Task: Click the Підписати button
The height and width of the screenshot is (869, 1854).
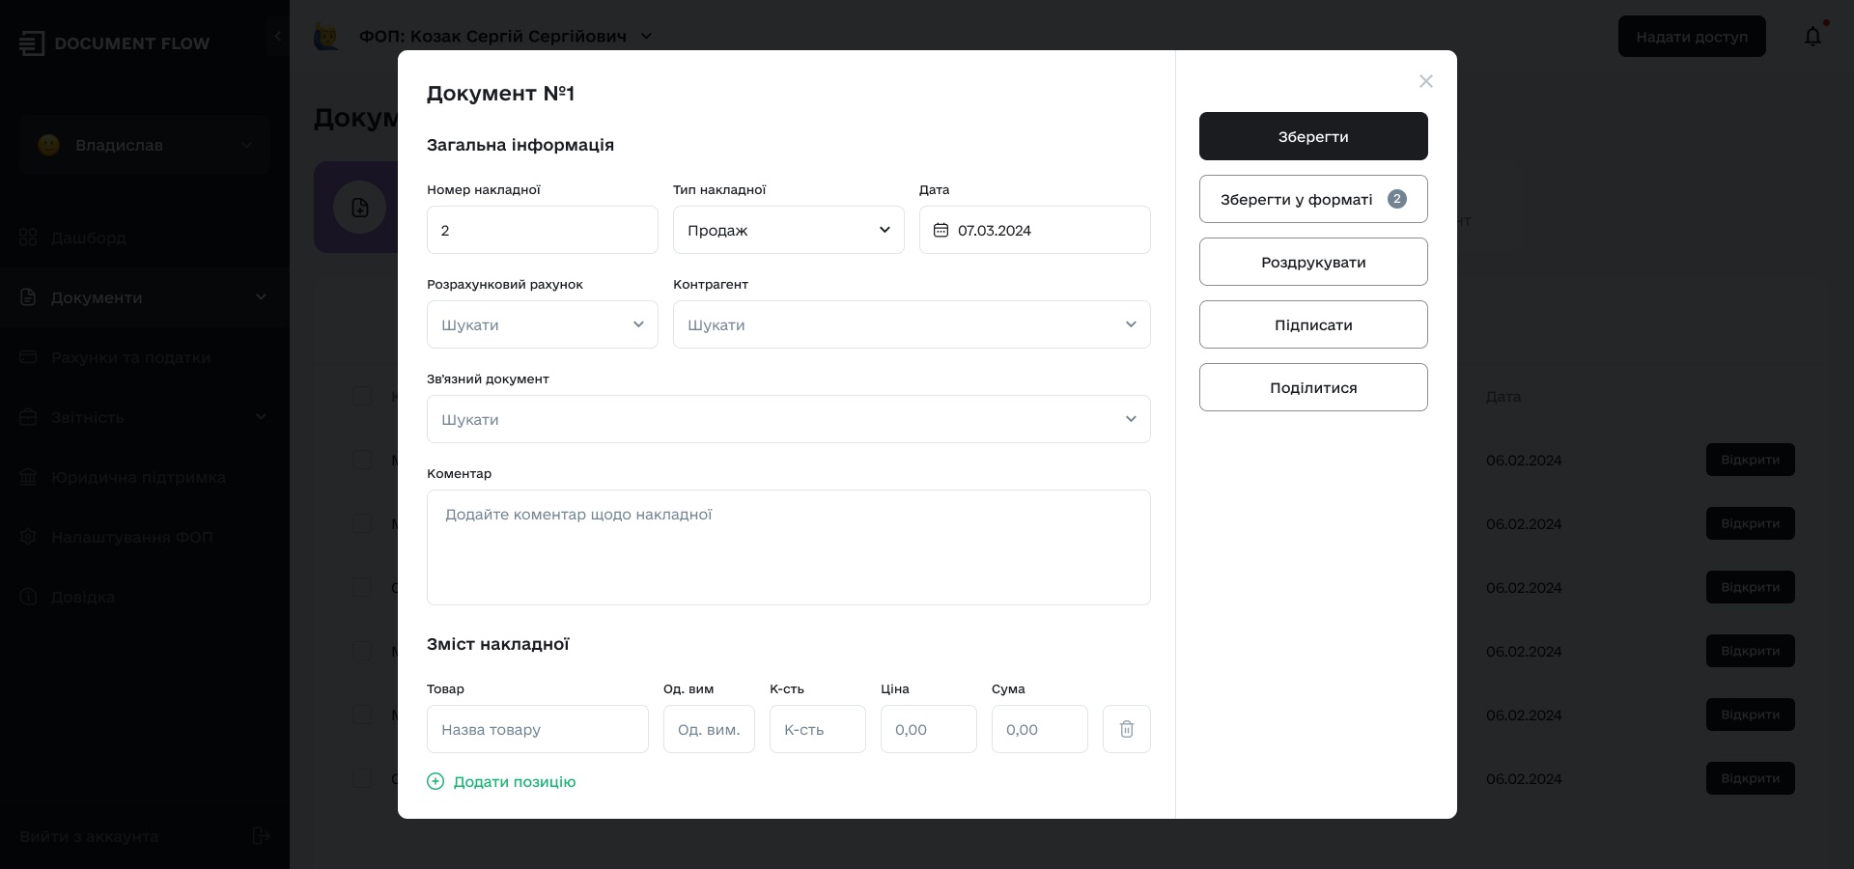Action: point(1313,324)
